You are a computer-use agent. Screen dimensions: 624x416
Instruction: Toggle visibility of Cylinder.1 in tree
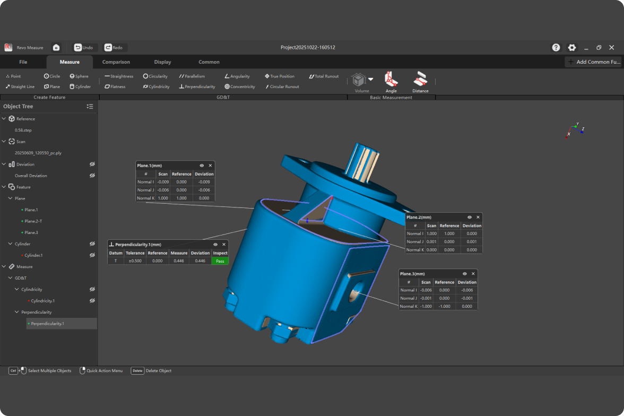(x=92, y=255)
